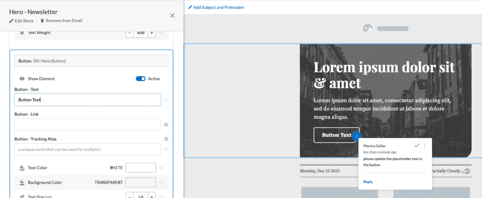Click into the Button - Link field
This screenshot has height=198, width=482.
coord(88,125)
